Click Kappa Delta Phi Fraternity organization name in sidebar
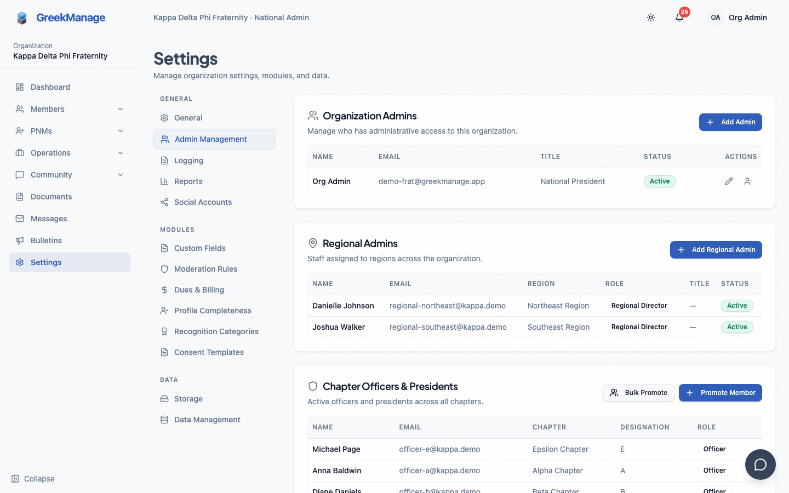789x493 pixels. (x=60, y=56)
